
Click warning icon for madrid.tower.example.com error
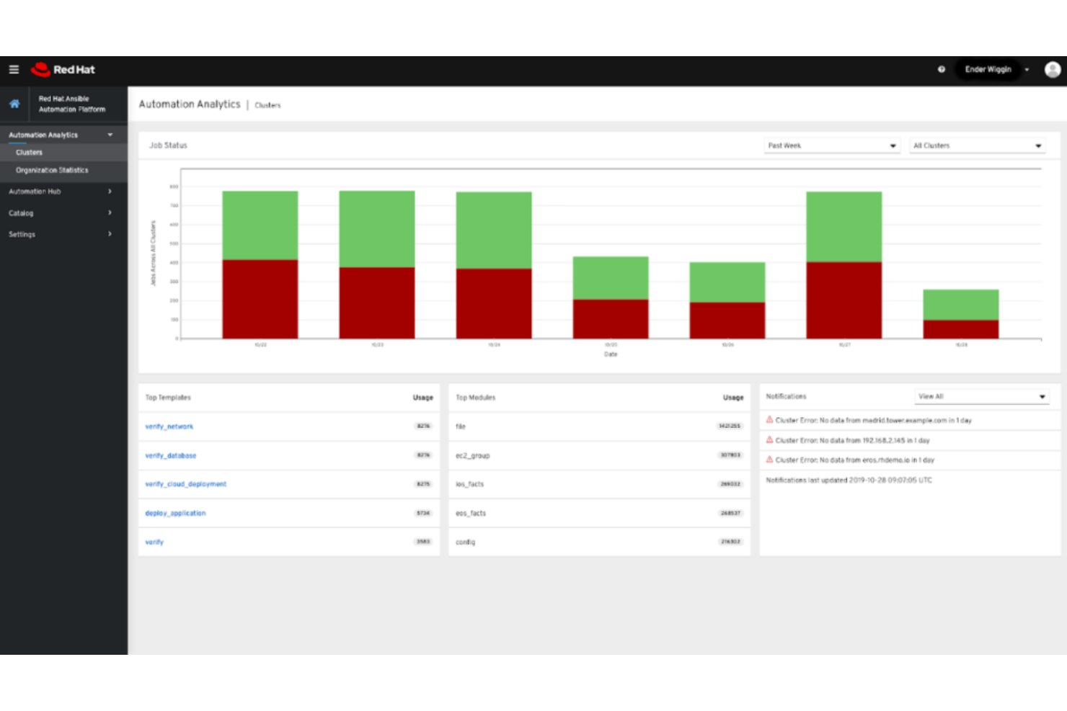[769, 420]
